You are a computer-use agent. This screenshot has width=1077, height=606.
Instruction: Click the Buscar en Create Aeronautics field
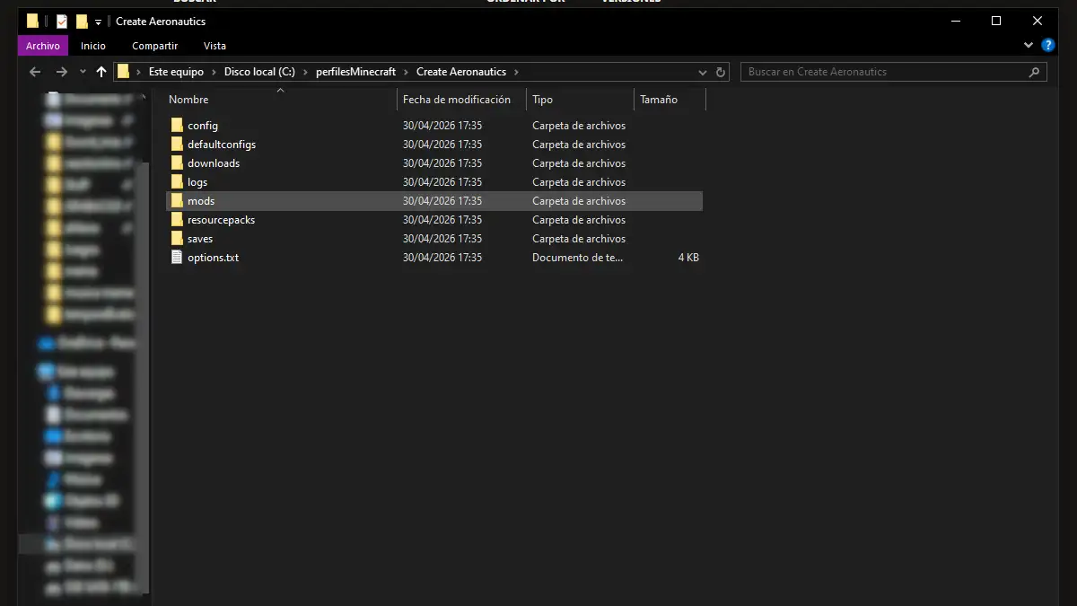pos(884,72)
